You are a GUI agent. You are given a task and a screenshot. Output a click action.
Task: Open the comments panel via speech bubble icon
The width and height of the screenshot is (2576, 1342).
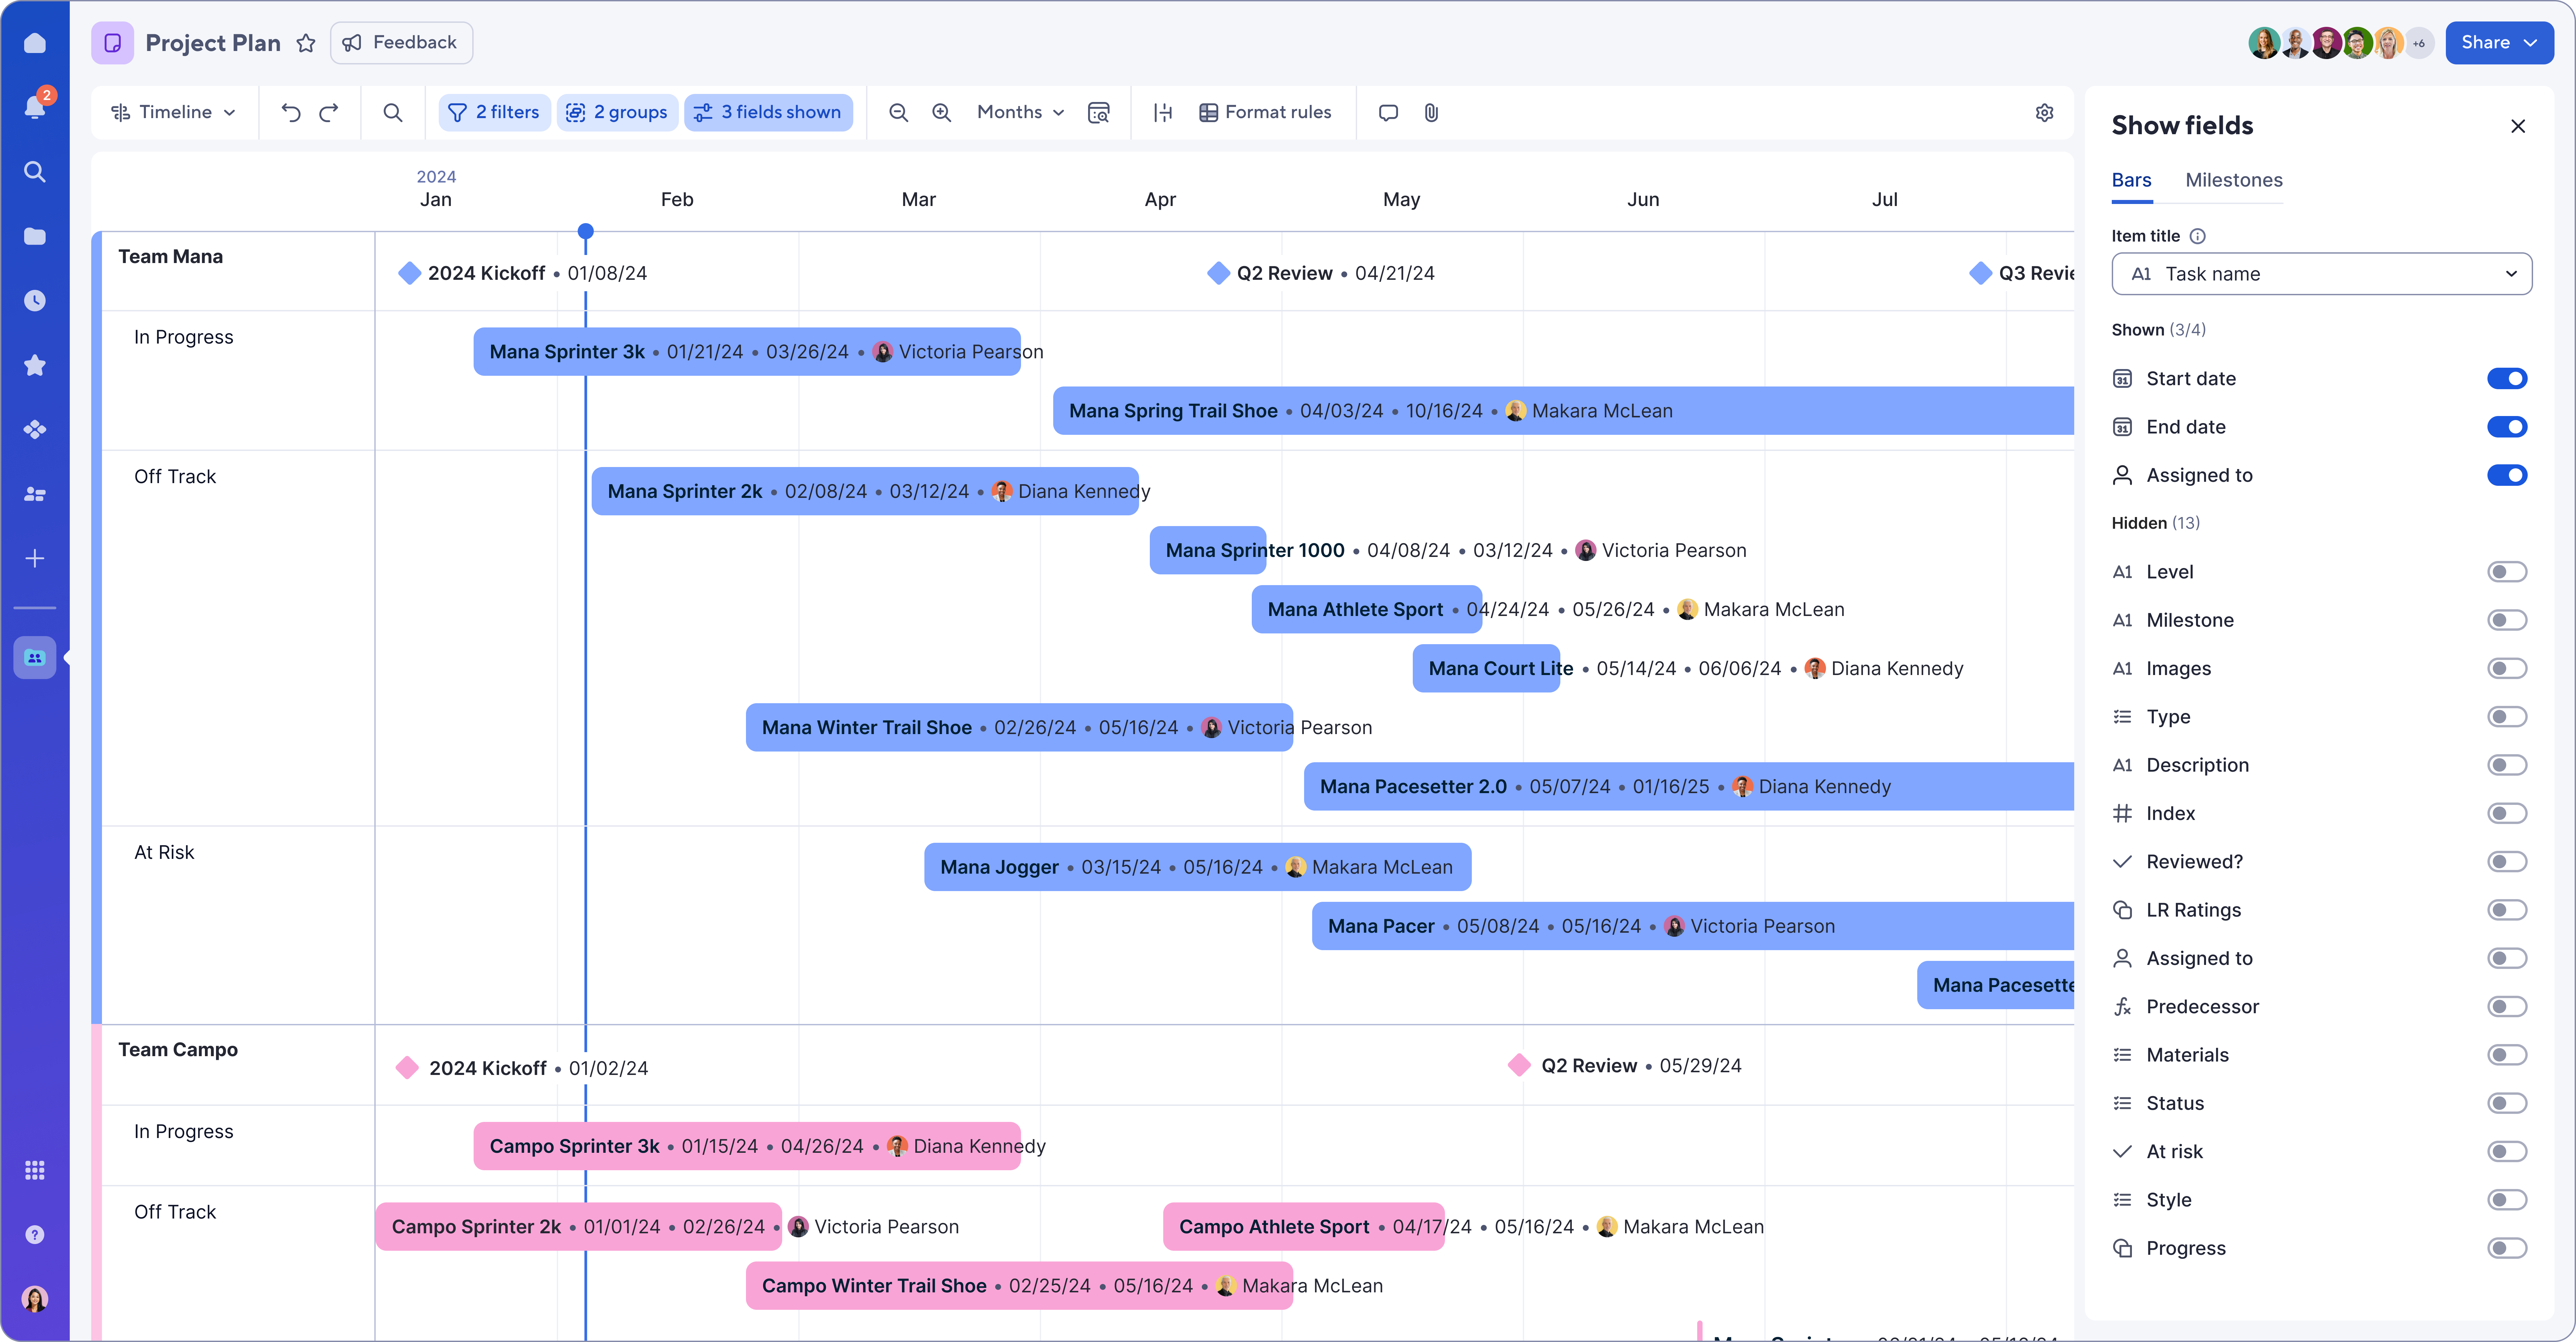(x=1388, y=112)
